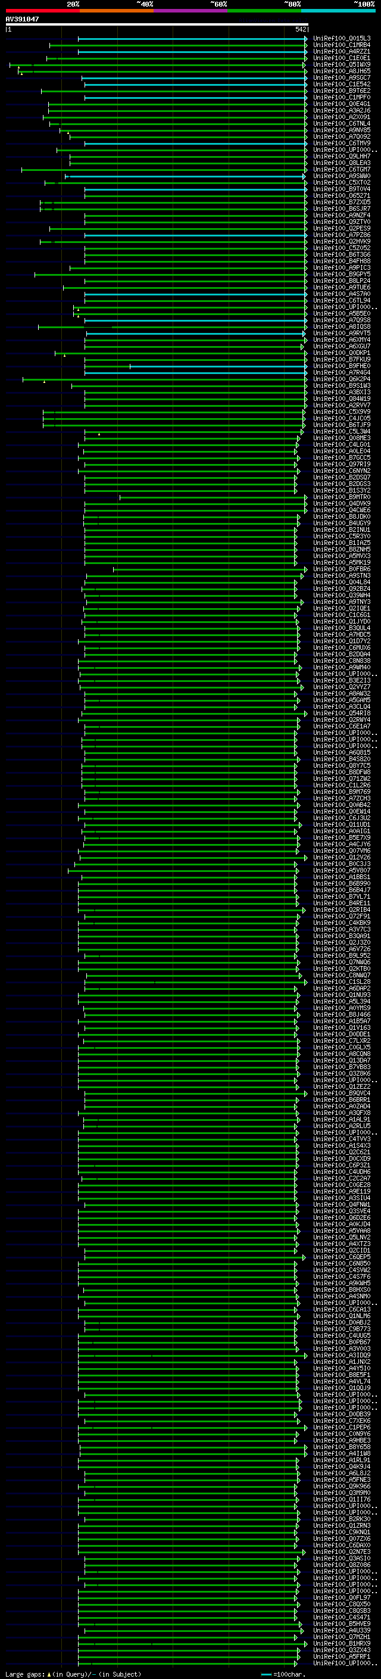The image size is (381, 1679).
Task: Select hit label UniRef100_Q84W19
Action: (x=341, y=399)
